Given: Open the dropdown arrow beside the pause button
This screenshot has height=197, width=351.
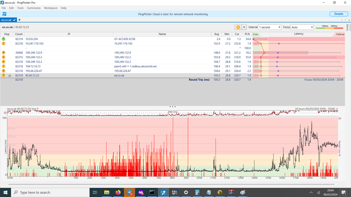Looking at the screenshot, I should (x=244, y=27).
